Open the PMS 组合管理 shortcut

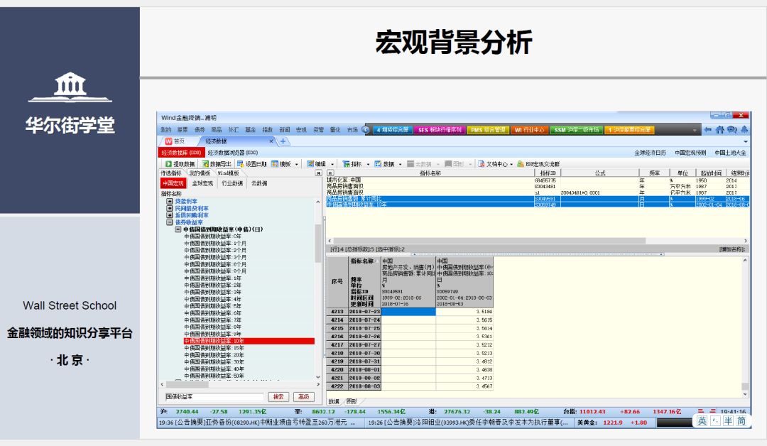click(x=487, y=130)
